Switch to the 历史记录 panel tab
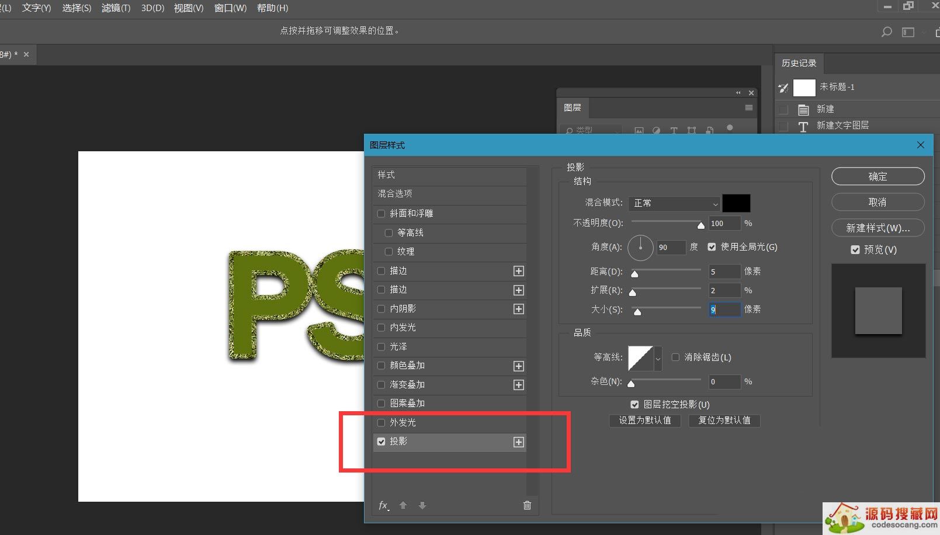Screen dimensions: 940x535 799,63
